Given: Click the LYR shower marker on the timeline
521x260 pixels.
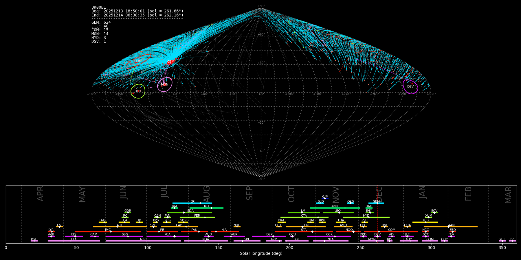Looking at the screenshot, I should coord(51,232).
